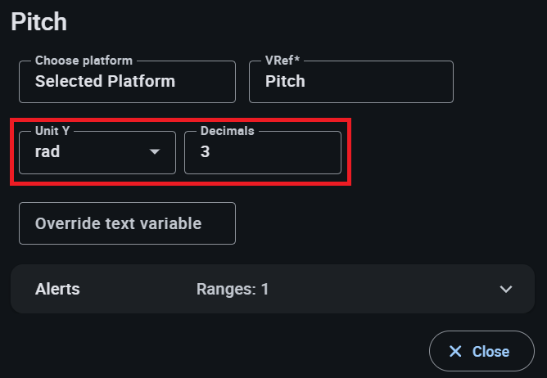Click the "Choose platform" label

(x=84, y=61)
